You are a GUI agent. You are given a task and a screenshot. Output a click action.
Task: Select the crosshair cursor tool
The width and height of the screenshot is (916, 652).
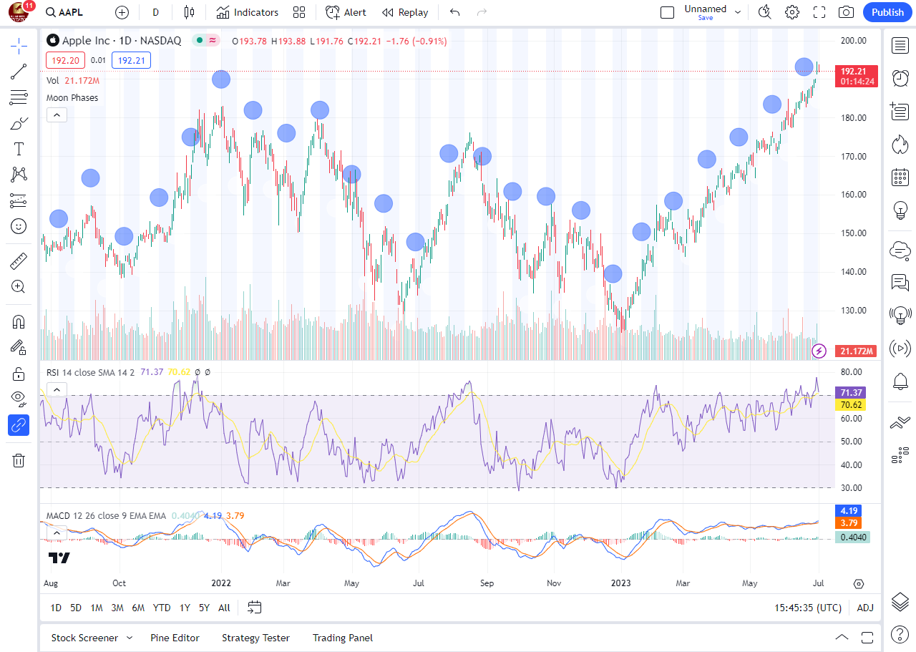pos(19,47)
